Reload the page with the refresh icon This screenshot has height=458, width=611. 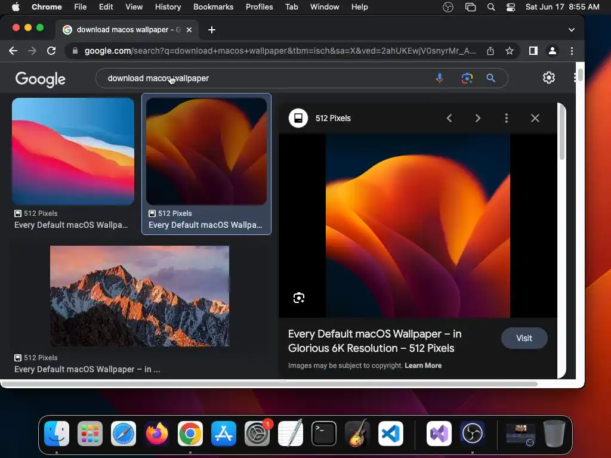51,51
